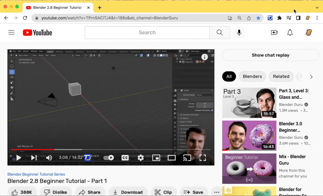Image resolution: width=323 pixels, height=196 pixels.
Task: Open the Extensions puzzle icon
Action: click(279, 18)
